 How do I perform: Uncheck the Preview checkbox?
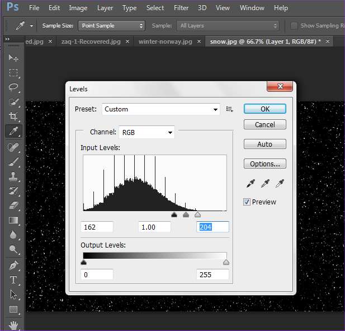[x=247, y=202]
